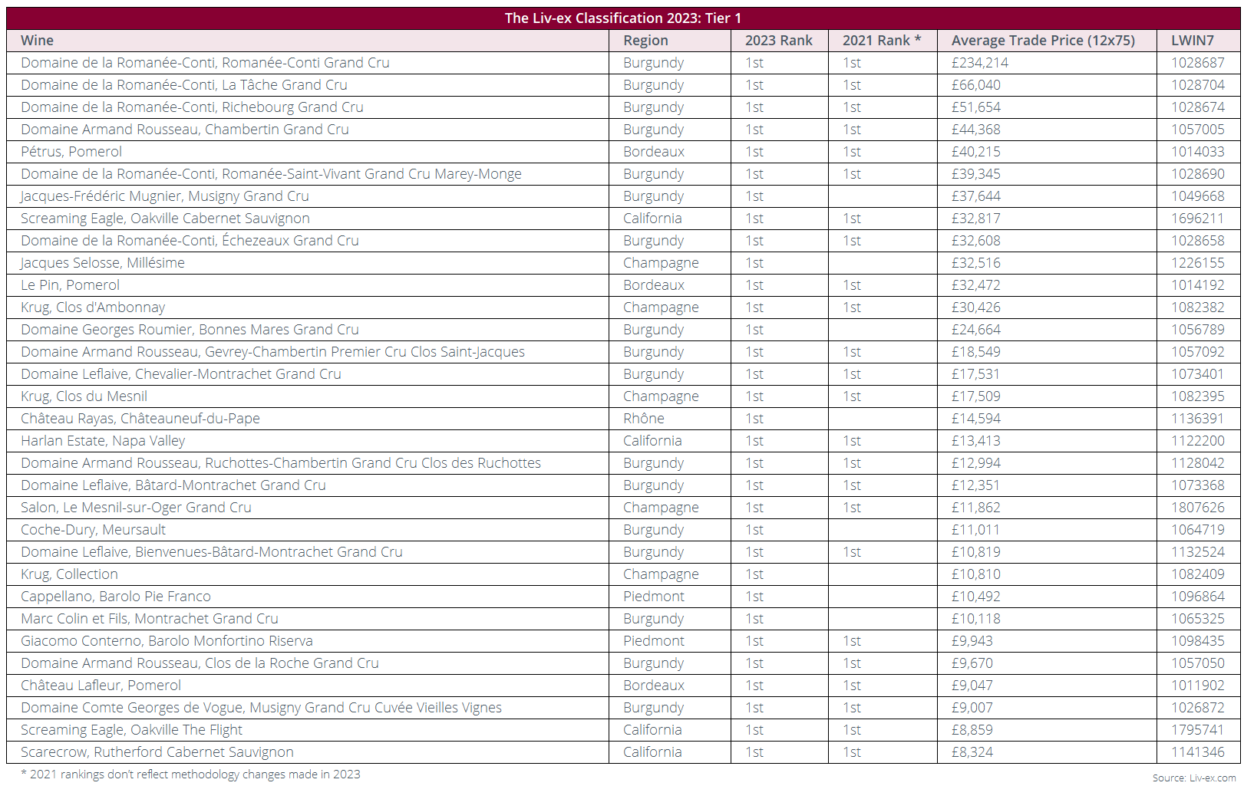Open the Liv-ex.com source link
The height and width of the screenshot is (786, 1244).
point(1213,778)
